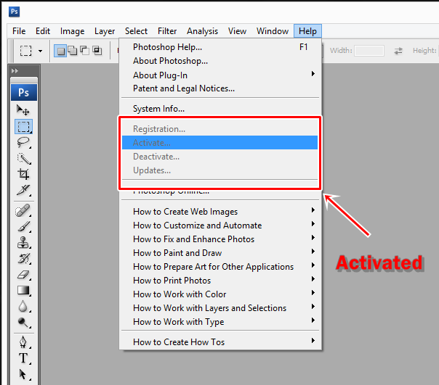Open the File menu
This screenshot has width=439, height=385.
coord(19,31)
